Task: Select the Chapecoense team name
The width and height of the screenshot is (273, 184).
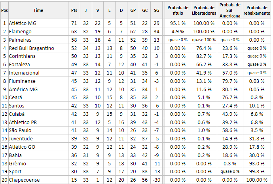Action: 24,180
